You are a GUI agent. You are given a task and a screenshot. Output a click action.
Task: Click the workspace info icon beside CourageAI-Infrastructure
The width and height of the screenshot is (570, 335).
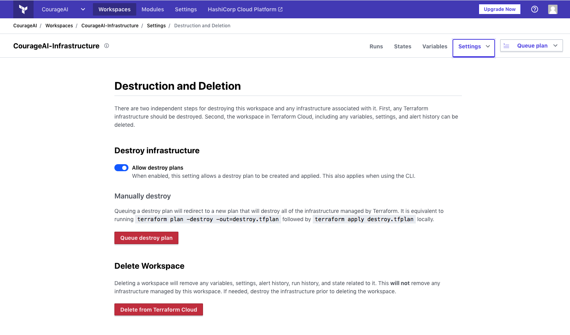coord(107,46)
